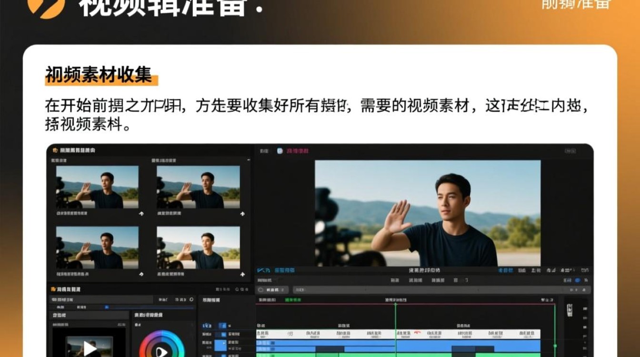
Task: Click the large preview video in the program monitor
Action: pyautogui.click(x=428, y=213)
